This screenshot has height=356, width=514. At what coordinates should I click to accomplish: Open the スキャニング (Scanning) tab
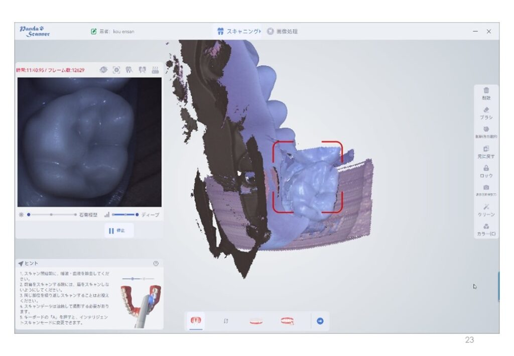(x=238, y=31)
